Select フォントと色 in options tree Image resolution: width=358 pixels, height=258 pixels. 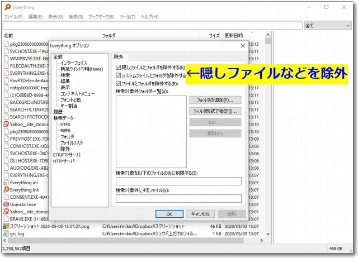pos(71,99)
